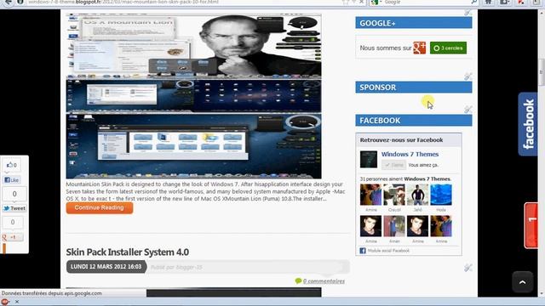Click the wrench icon above Sponsor header
This screenshot has width=545, height=306.
coord(468,76)
